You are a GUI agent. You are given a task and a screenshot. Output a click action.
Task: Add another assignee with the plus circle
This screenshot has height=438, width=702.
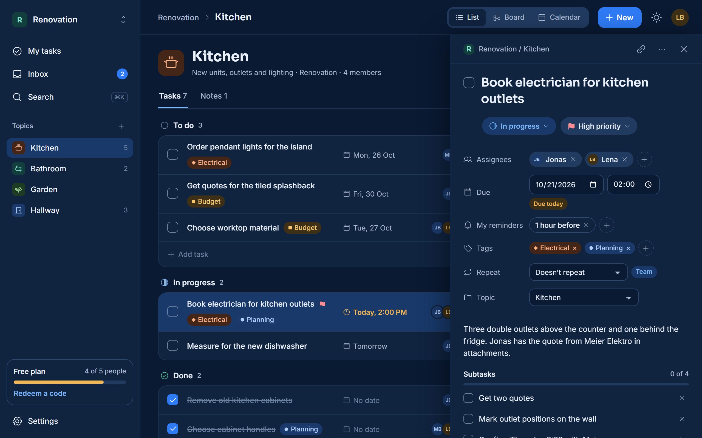click(644, 159)
